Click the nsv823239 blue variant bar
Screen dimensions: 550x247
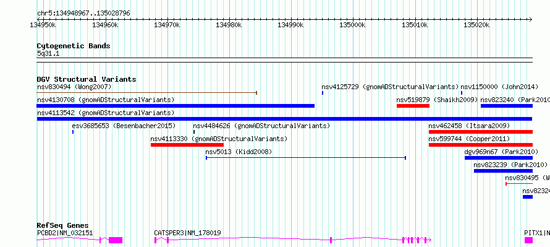coord(503,171)
